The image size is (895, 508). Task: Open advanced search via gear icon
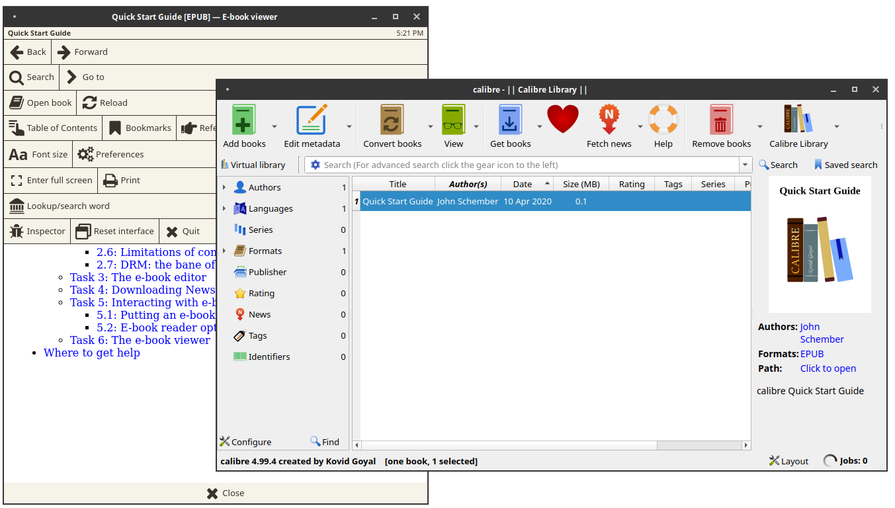(315, 165)
